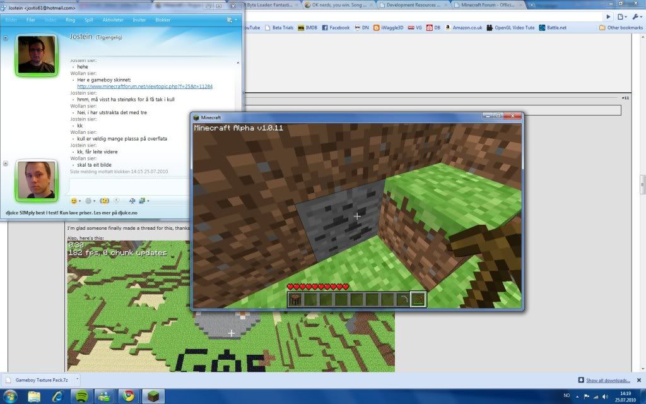Click Show all downloads link
646x404 pixels.
click(x=608, y=380)
